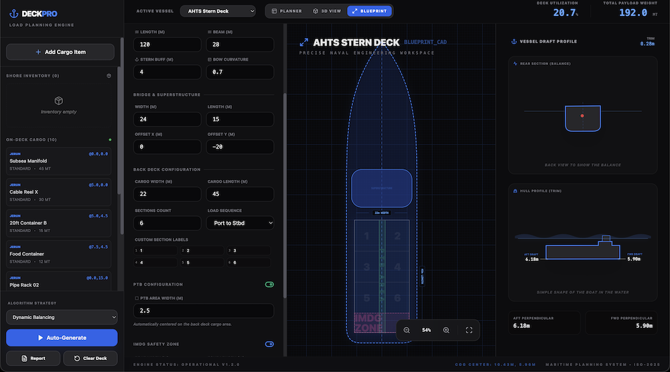Click custom section label field 6
Screen dimensions: 670x372
tap(249, 263)
